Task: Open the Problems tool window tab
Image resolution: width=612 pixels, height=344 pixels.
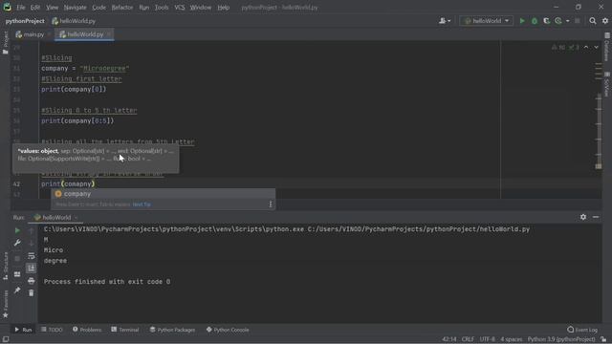Action: pos(87,330)
